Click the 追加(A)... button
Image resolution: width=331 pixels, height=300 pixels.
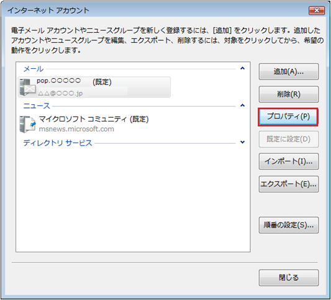click(289, 72)
